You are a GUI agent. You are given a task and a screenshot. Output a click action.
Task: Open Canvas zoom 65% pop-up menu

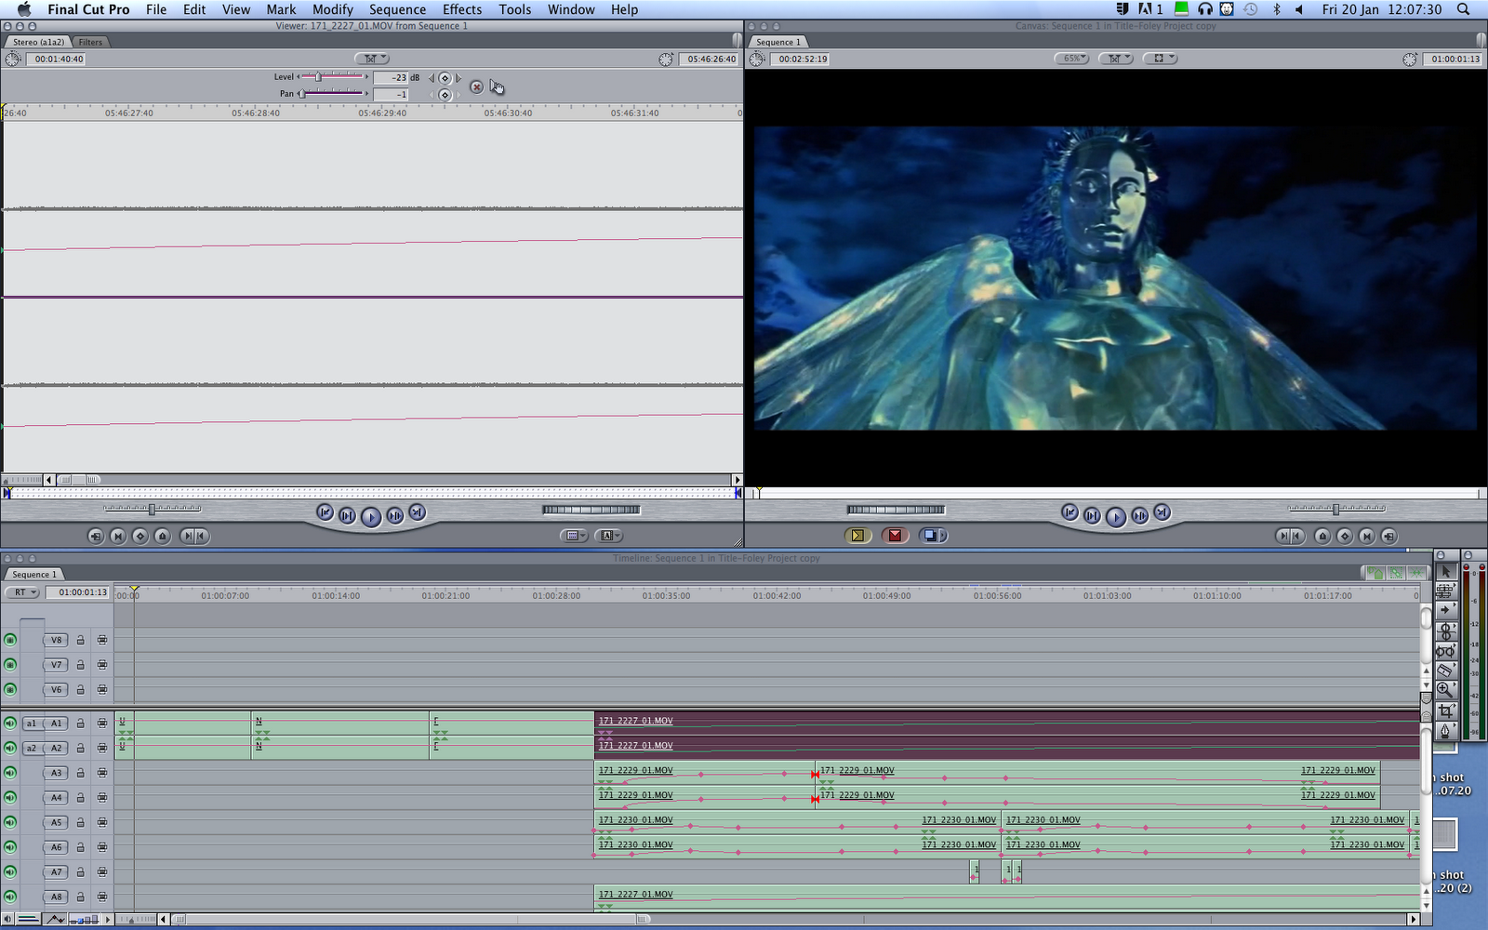(x=1072, y=59)
